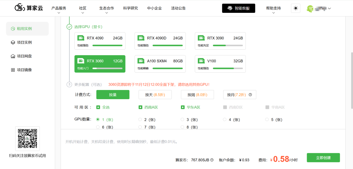
Task: Click the help icon next to 767.80SJB
Action: coord(212,160)
